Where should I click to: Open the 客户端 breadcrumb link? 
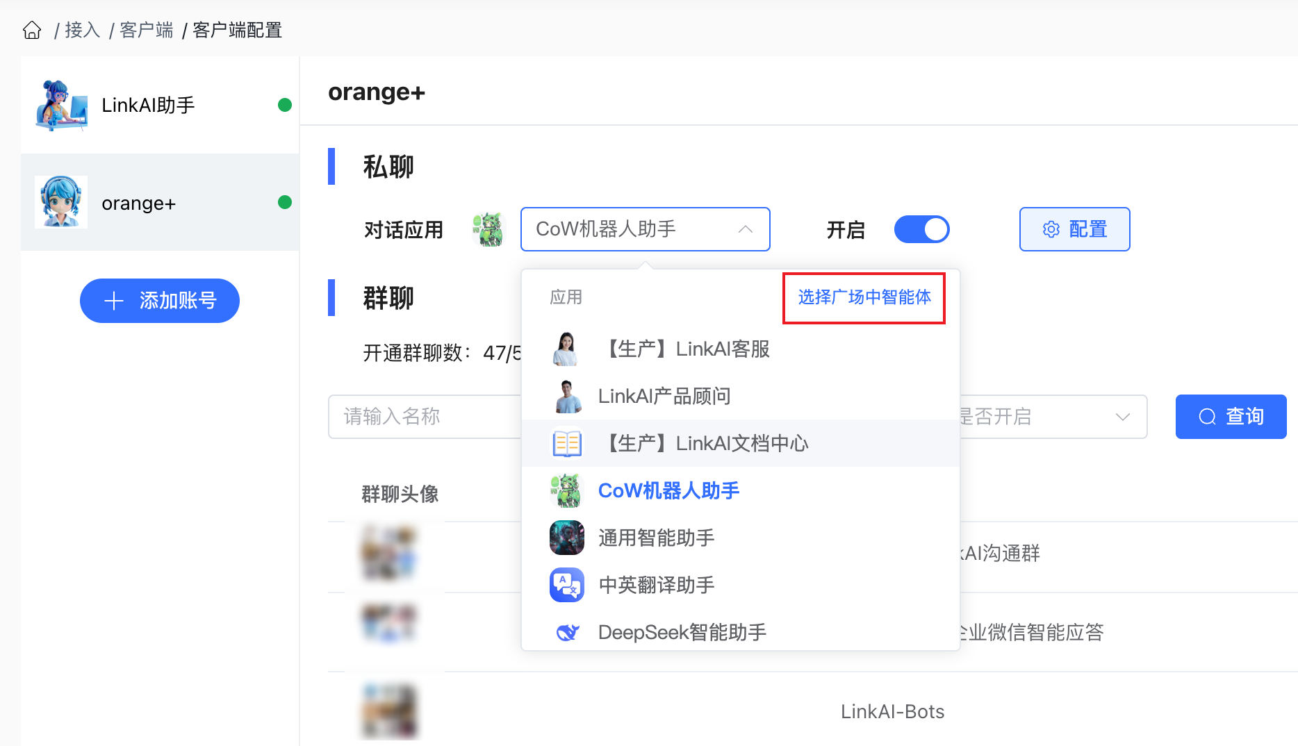[146, 30]
